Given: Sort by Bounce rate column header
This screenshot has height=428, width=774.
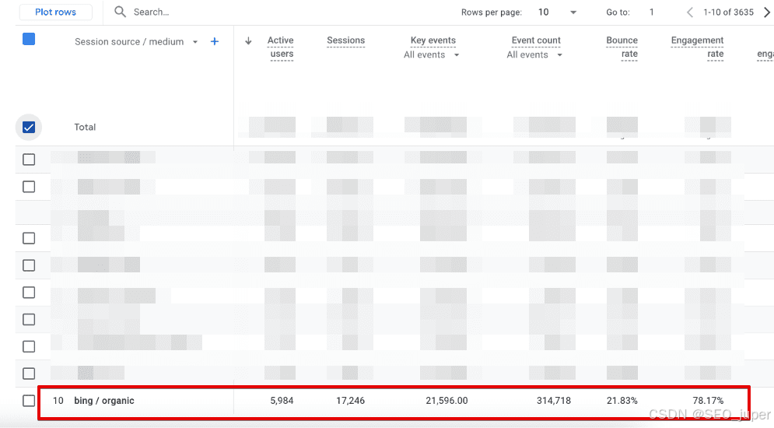Looking at the screenshot, I should pyautogui.click(x=622, y=47).
